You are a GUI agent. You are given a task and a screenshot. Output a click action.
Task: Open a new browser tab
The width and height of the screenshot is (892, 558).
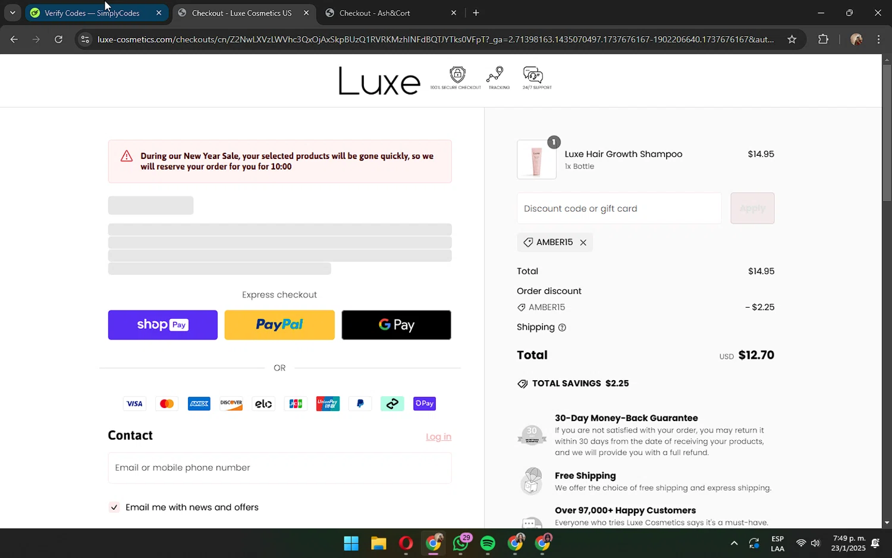pos(476,13)
